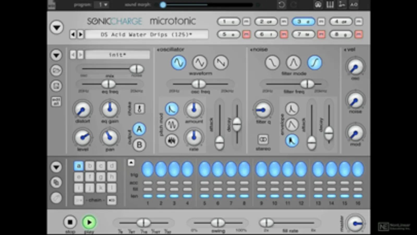Go to the previous program preset

(x=73, y=34)
